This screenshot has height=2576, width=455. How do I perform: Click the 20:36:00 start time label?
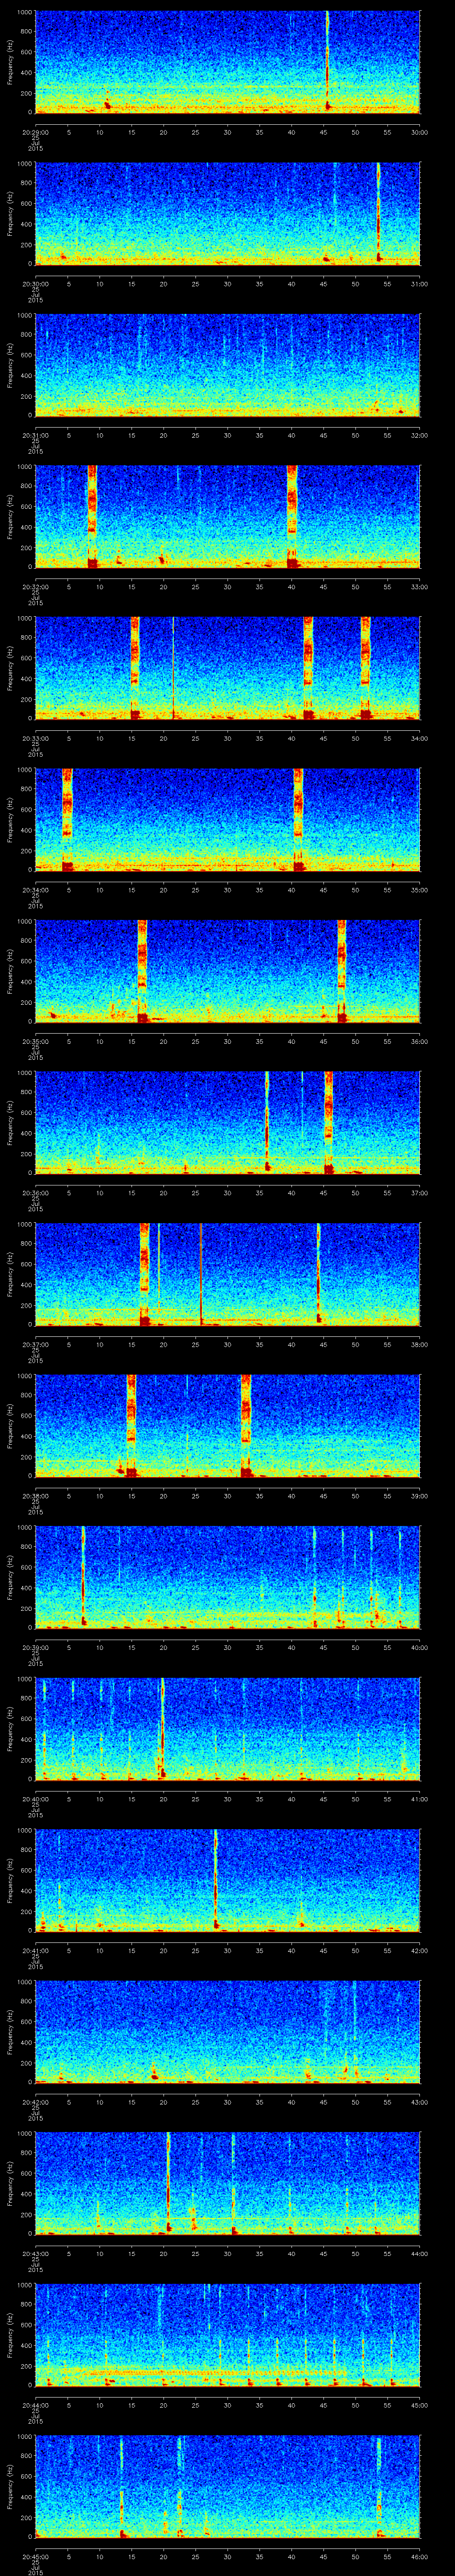[35, 1193]
